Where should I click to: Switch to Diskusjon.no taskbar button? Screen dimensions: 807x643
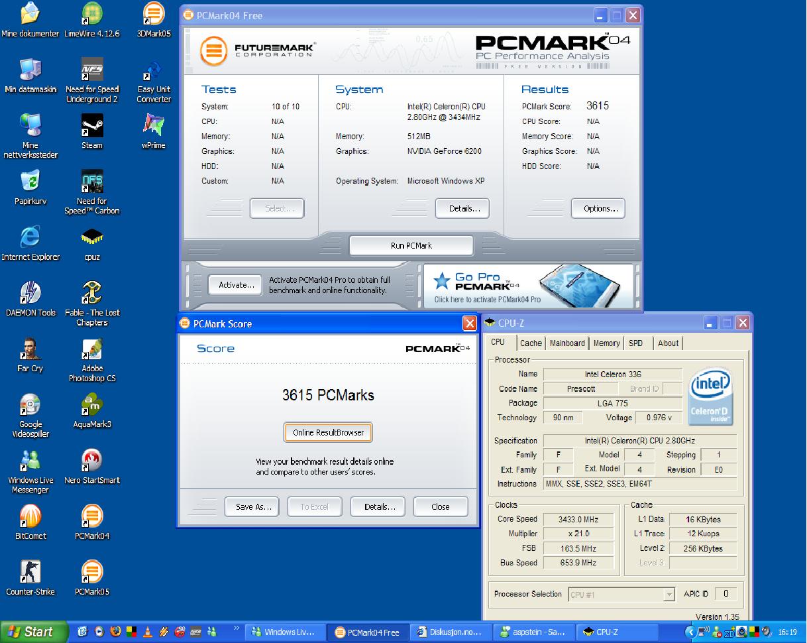[453, 632]
